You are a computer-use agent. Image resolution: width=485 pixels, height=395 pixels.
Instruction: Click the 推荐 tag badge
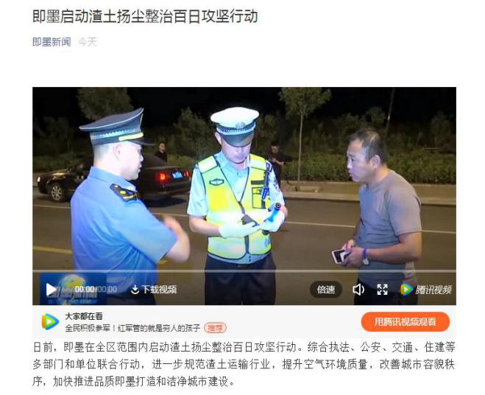pyautogui.click(x=215, y=328)
